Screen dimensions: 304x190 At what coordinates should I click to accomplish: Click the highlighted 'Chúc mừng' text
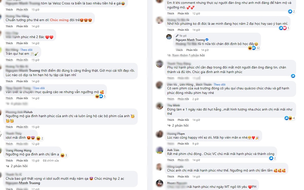pyautogui.click(x=57, y=20)
